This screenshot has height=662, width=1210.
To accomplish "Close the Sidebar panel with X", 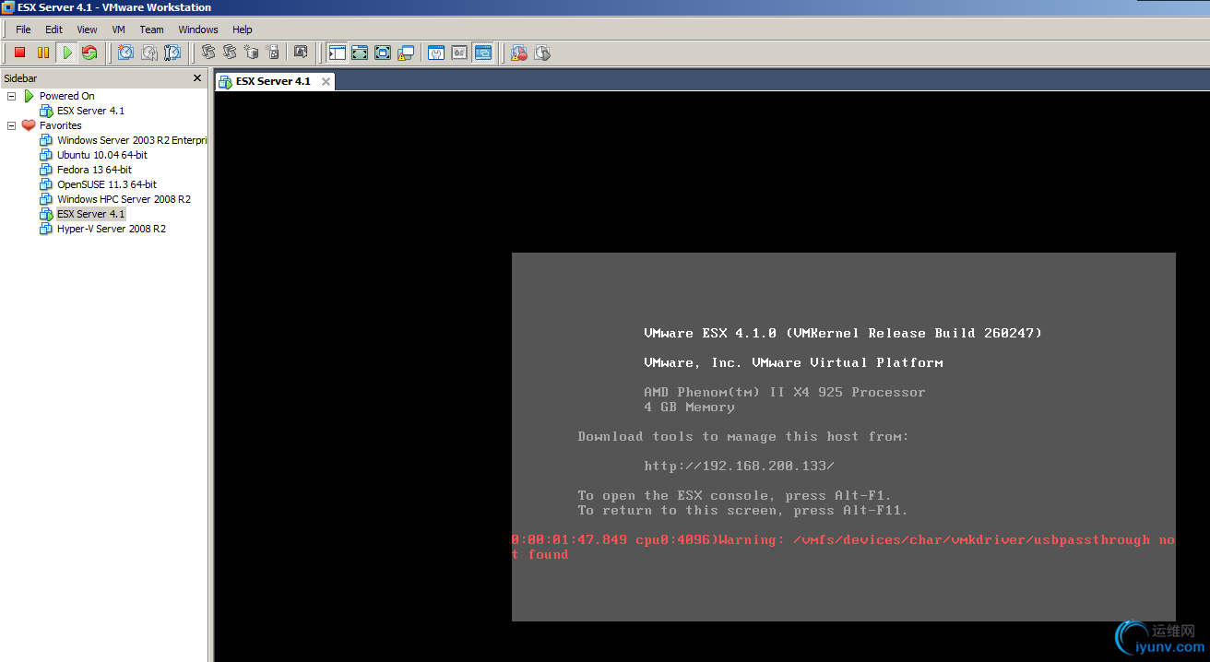I will click(x=197, y=78).
